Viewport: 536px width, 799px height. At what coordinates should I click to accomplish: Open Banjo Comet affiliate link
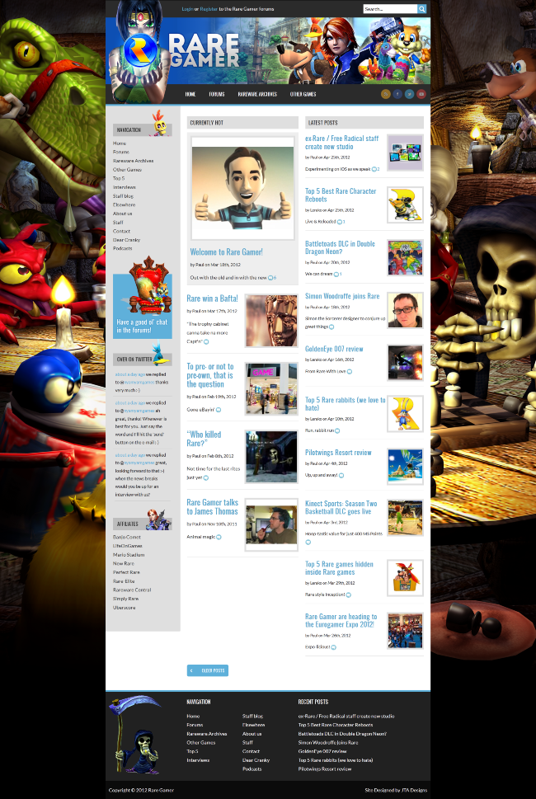tap(126, 537)
